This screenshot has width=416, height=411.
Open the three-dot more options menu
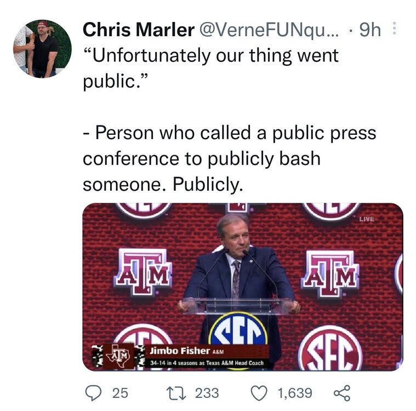click(x=396, y=30)
